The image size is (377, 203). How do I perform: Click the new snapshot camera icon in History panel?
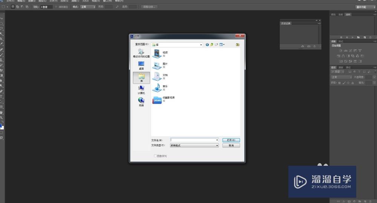pyautogui.click(x=309, y=46)
